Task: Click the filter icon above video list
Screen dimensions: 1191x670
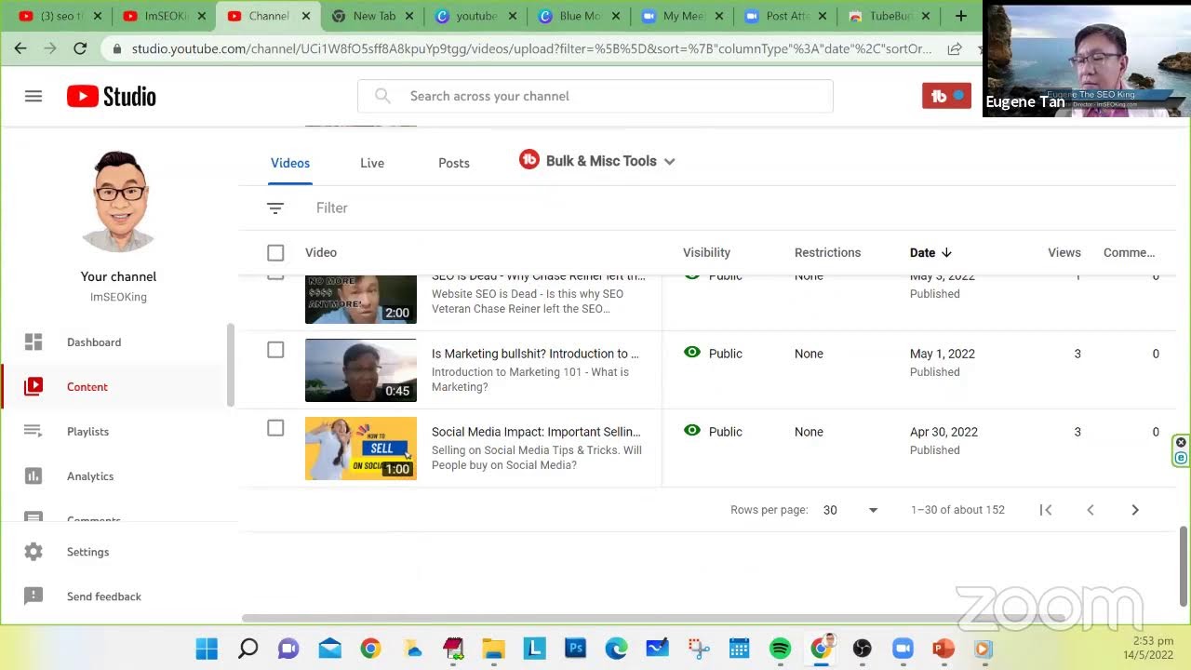Action: pos(275,208)
